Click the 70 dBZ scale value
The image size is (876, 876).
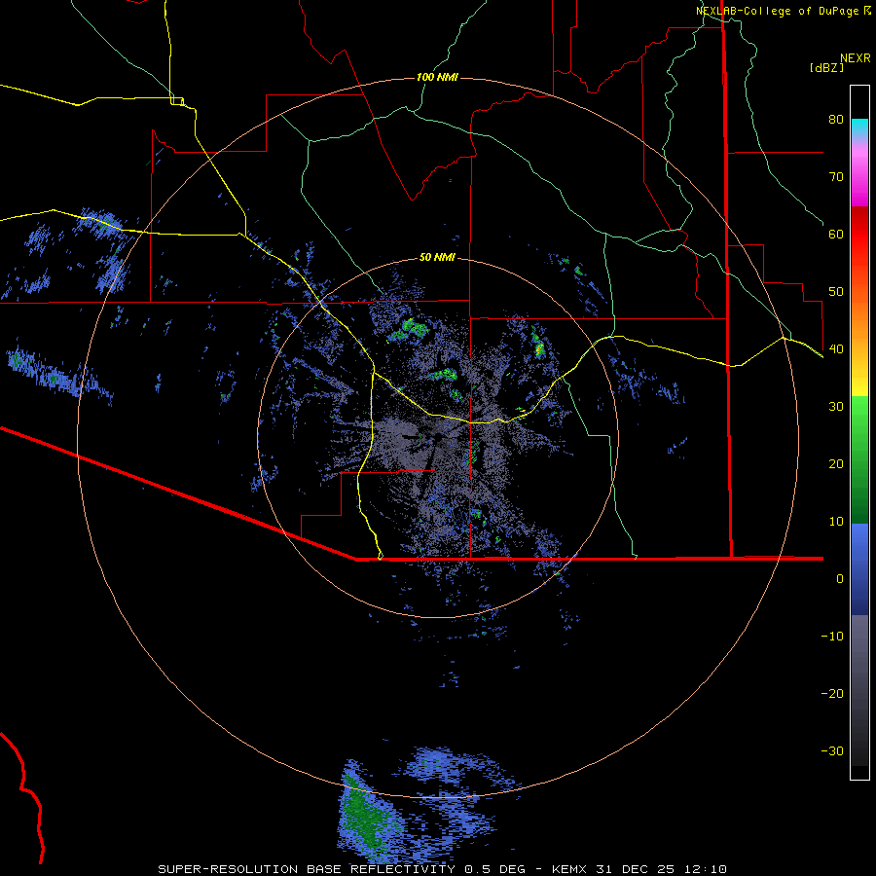836,176
